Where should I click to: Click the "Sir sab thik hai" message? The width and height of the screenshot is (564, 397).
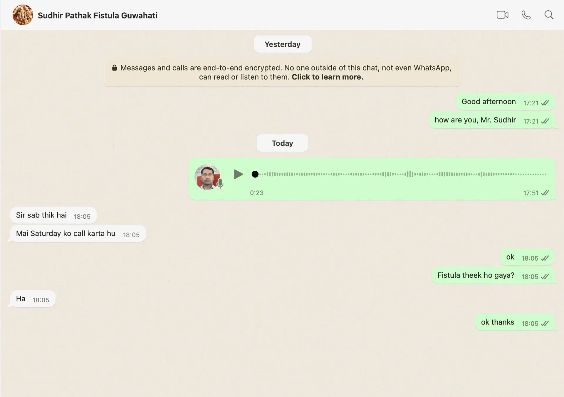(41, 215)
